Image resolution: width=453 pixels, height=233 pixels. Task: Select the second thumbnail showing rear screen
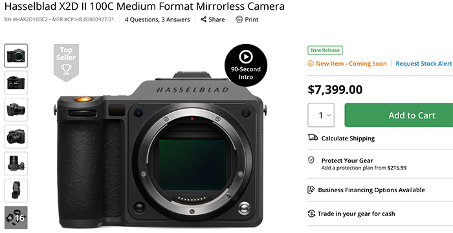point(16,82)
